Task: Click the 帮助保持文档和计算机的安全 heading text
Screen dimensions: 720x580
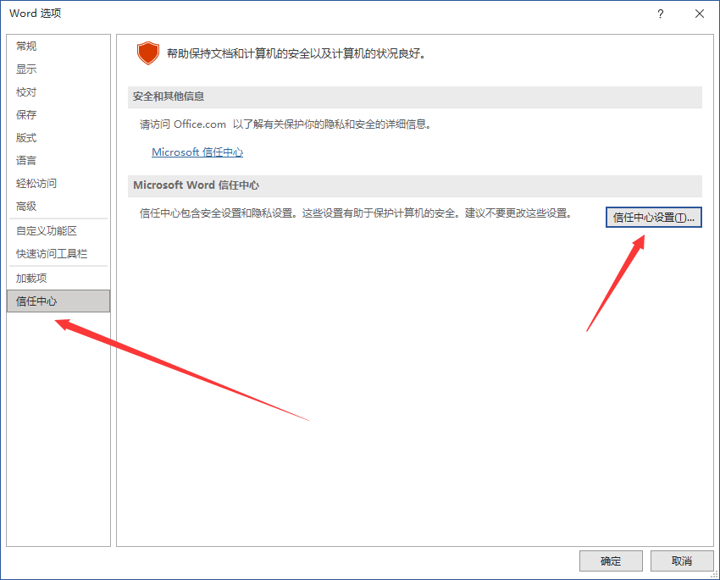Action: click(x=296, y=53)
